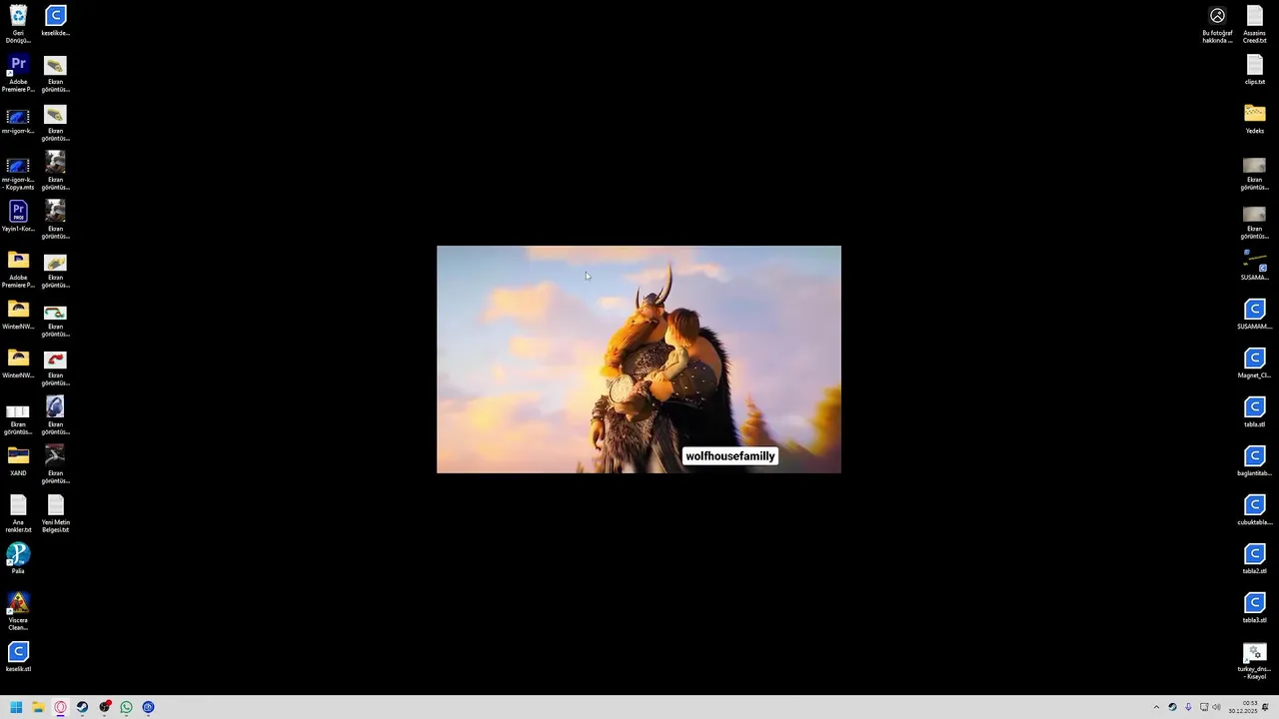This screenshot has width=1279, height=719.
Task: Open the Windows Start menu
Action: [x=16, y=707]
